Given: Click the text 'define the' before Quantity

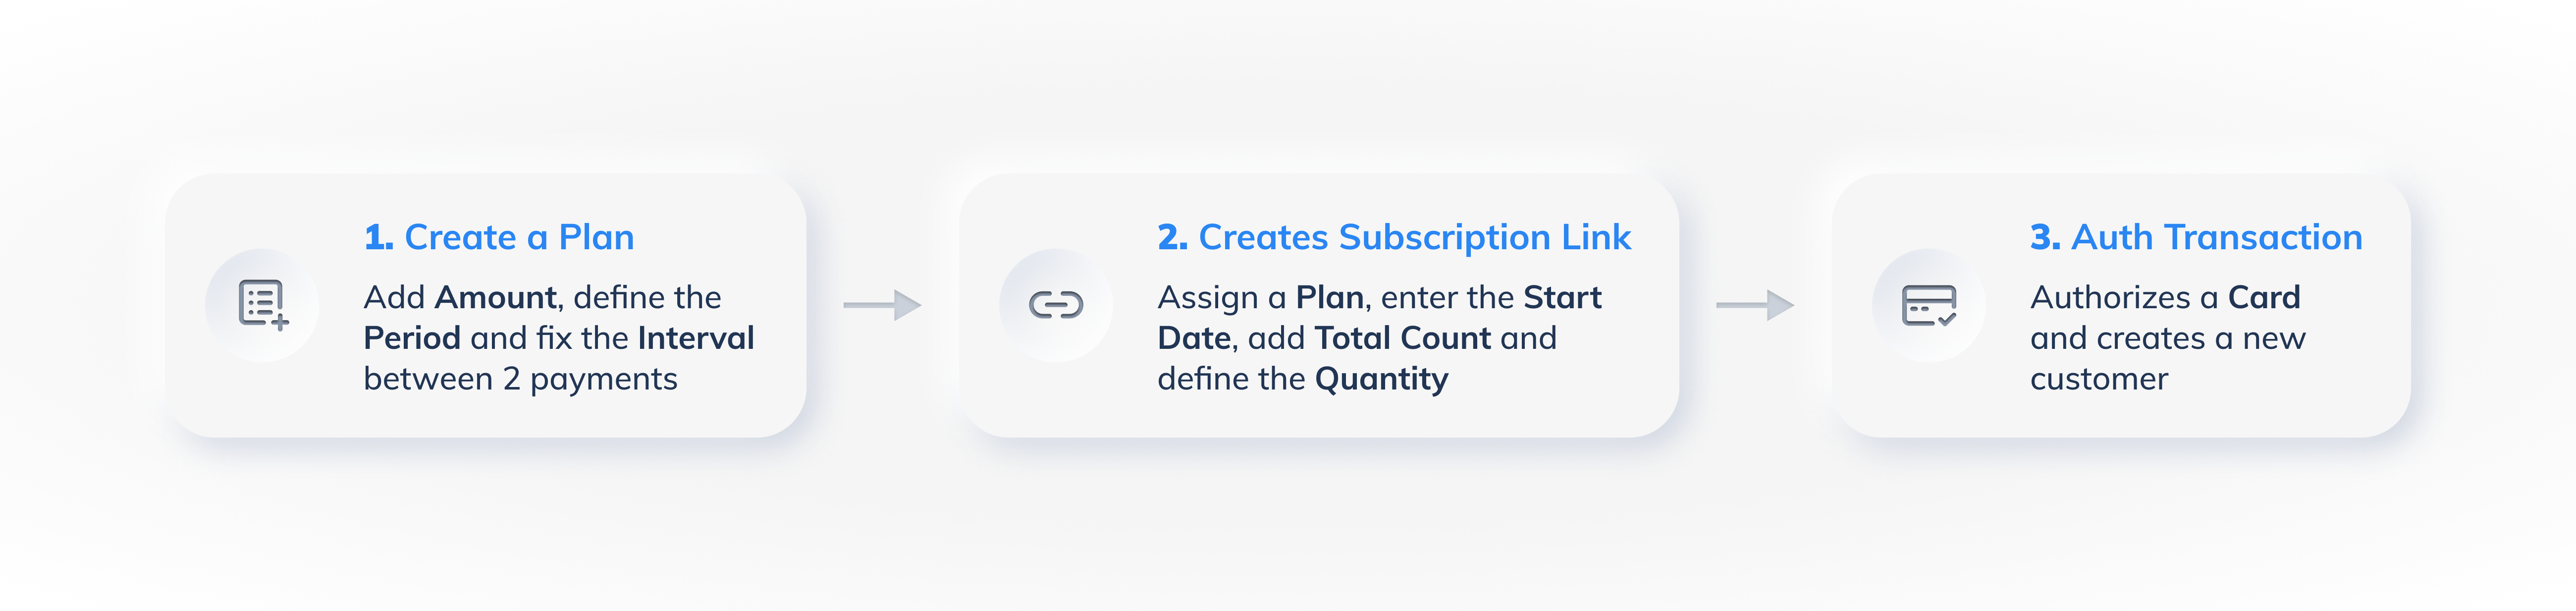Looking at the screenshot, I should pyautogui.click(x=1231, y=379).
